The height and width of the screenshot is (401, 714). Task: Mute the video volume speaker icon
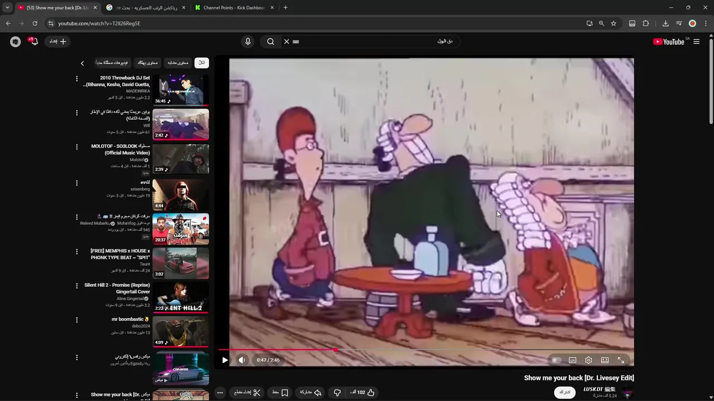(242, 360)
